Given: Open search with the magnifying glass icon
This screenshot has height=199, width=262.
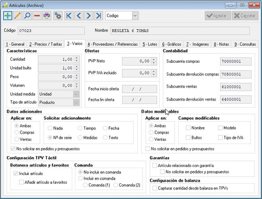Looking at the screenshot, I should 27,16.
